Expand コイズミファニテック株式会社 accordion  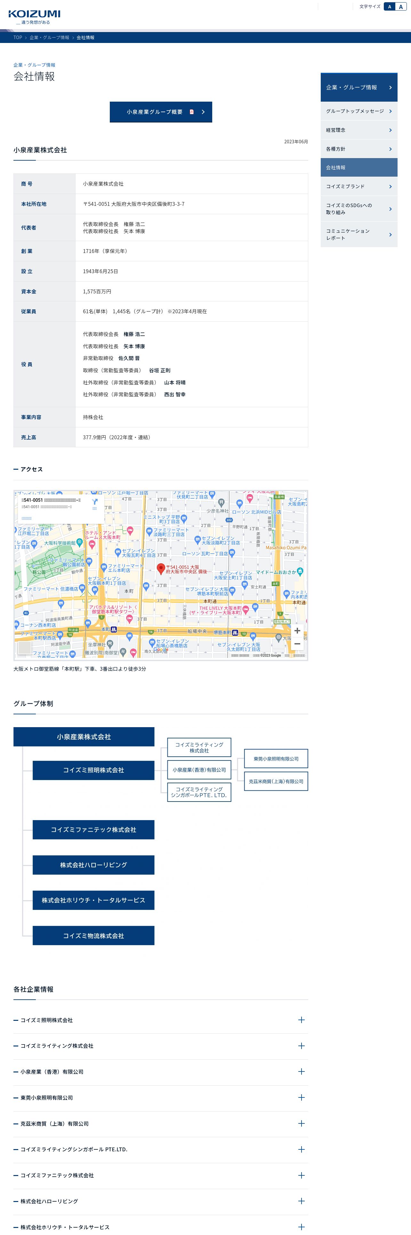pyautogui.click(x=161, y=1176)
